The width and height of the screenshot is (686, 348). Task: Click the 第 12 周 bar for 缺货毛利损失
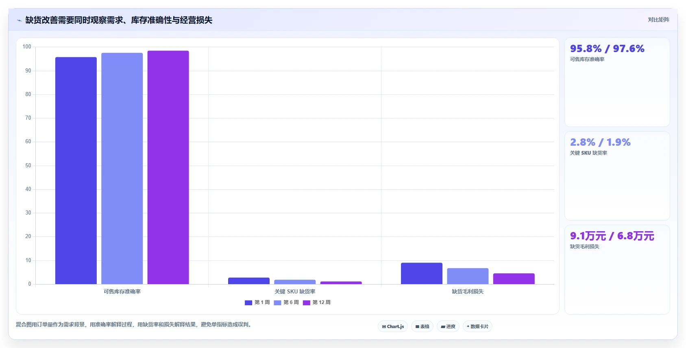(x=514, y=279)
